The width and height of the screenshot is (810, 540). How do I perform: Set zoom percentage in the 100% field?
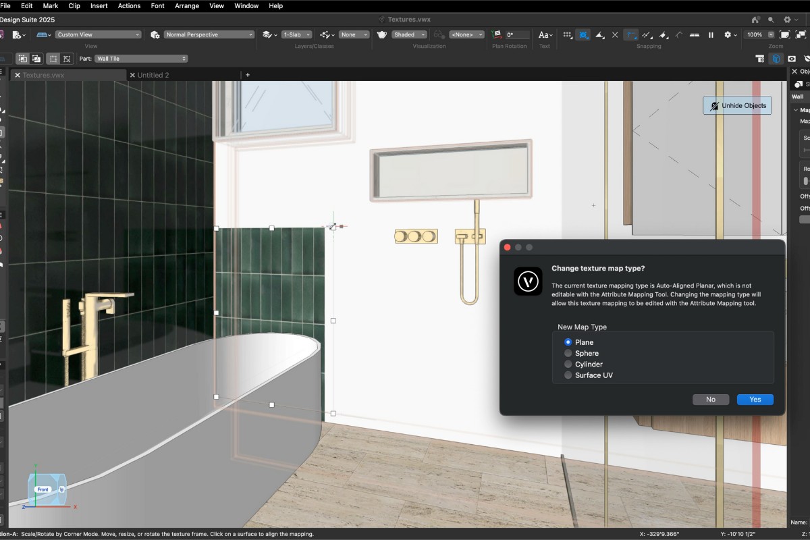[753, 34]
